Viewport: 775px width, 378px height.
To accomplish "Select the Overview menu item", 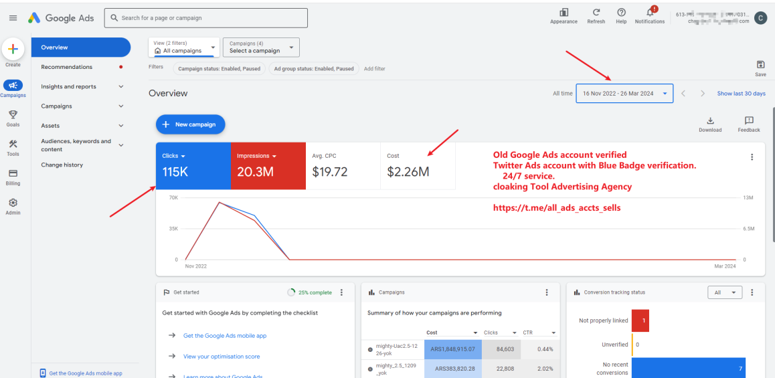I will [81, 48].
